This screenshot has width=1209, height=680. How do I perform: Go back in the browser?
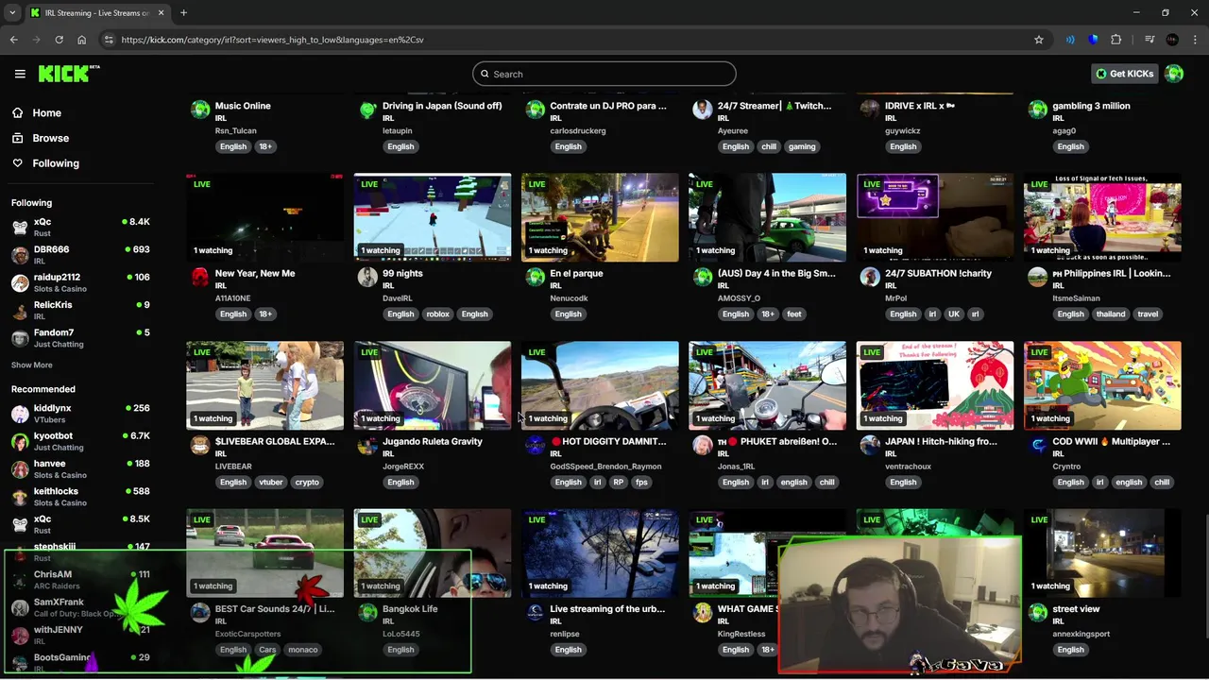tap(13, 40)
